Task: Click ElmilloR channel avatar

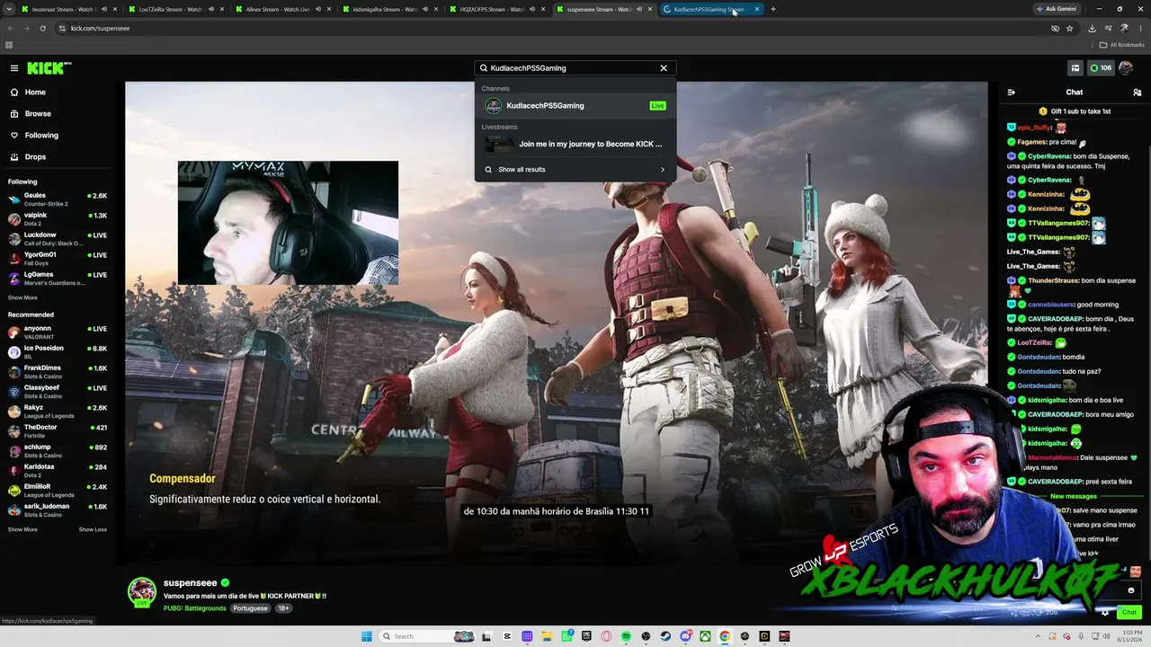Action: (14, 491)
